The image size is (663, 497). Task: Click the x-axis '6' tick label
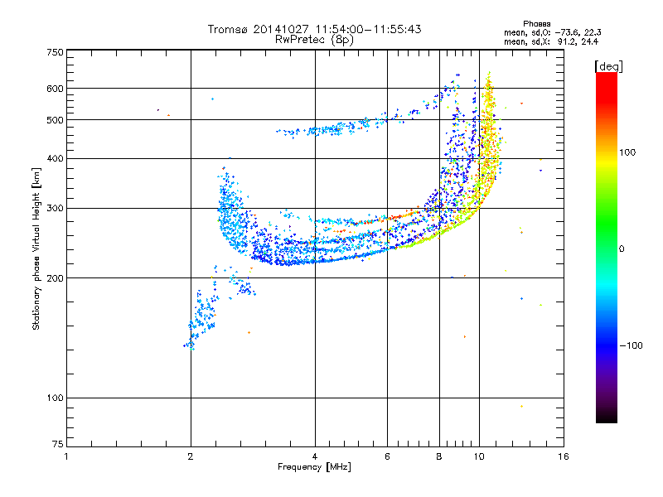pos(387,456)
